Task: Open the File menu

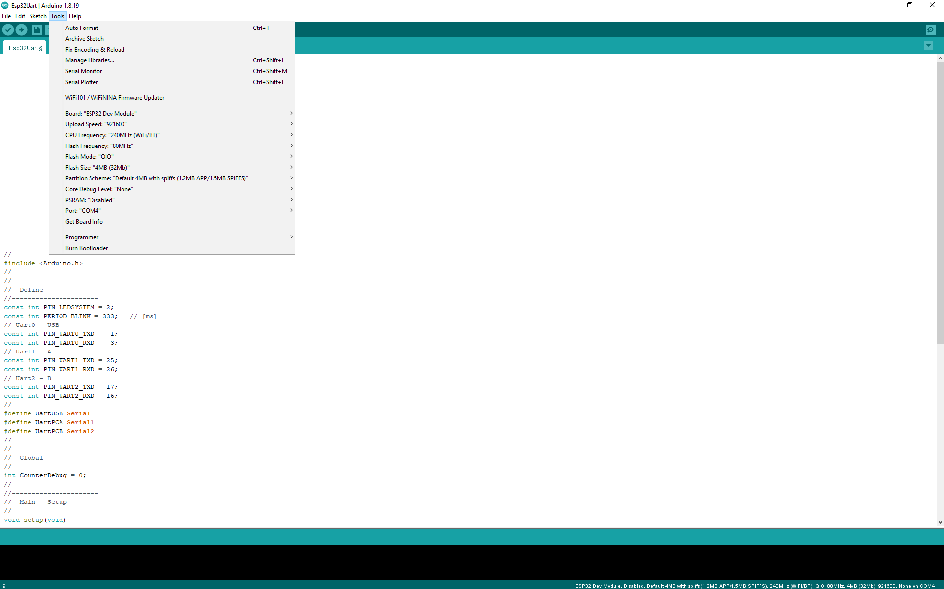Action: (6, 16)
